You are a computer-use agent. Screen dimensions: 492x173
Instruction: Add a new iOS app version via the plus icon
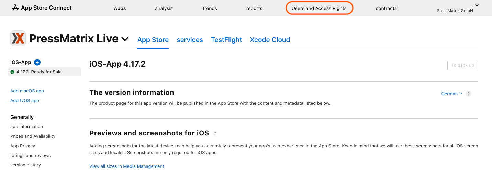tap(37, 62)
